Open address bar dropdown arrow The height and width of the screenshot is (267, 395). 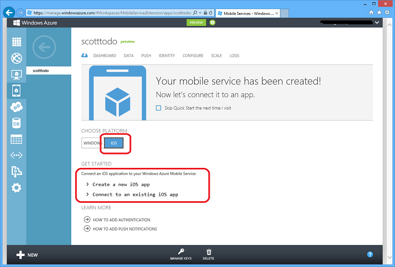(x=200, y=12)
